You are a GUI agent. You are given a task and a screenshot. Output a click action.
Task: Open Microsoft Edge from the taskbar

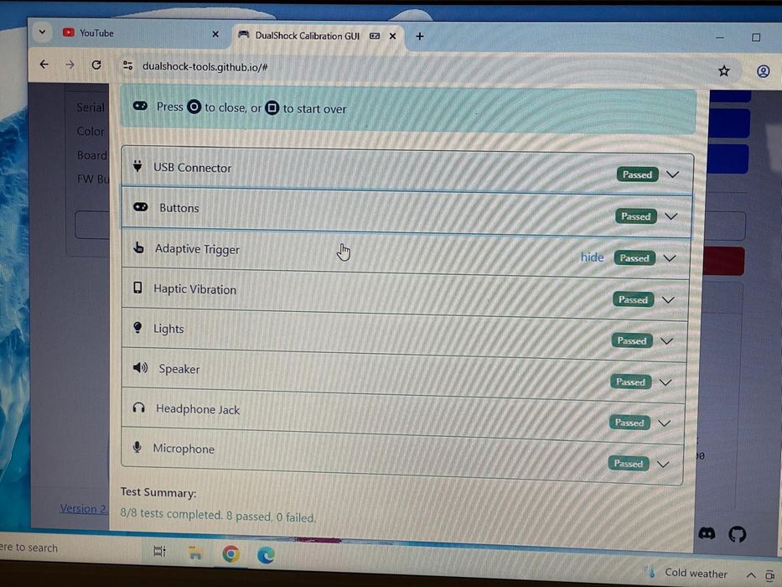click(x=266, y=554)
